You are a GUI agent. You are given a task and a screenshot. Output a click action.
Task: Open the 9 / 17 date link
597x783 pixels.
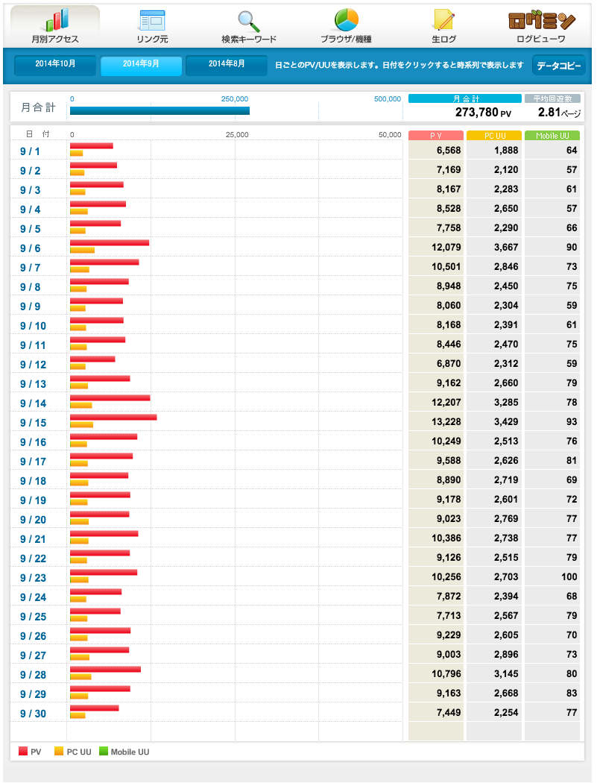point(33,462)
